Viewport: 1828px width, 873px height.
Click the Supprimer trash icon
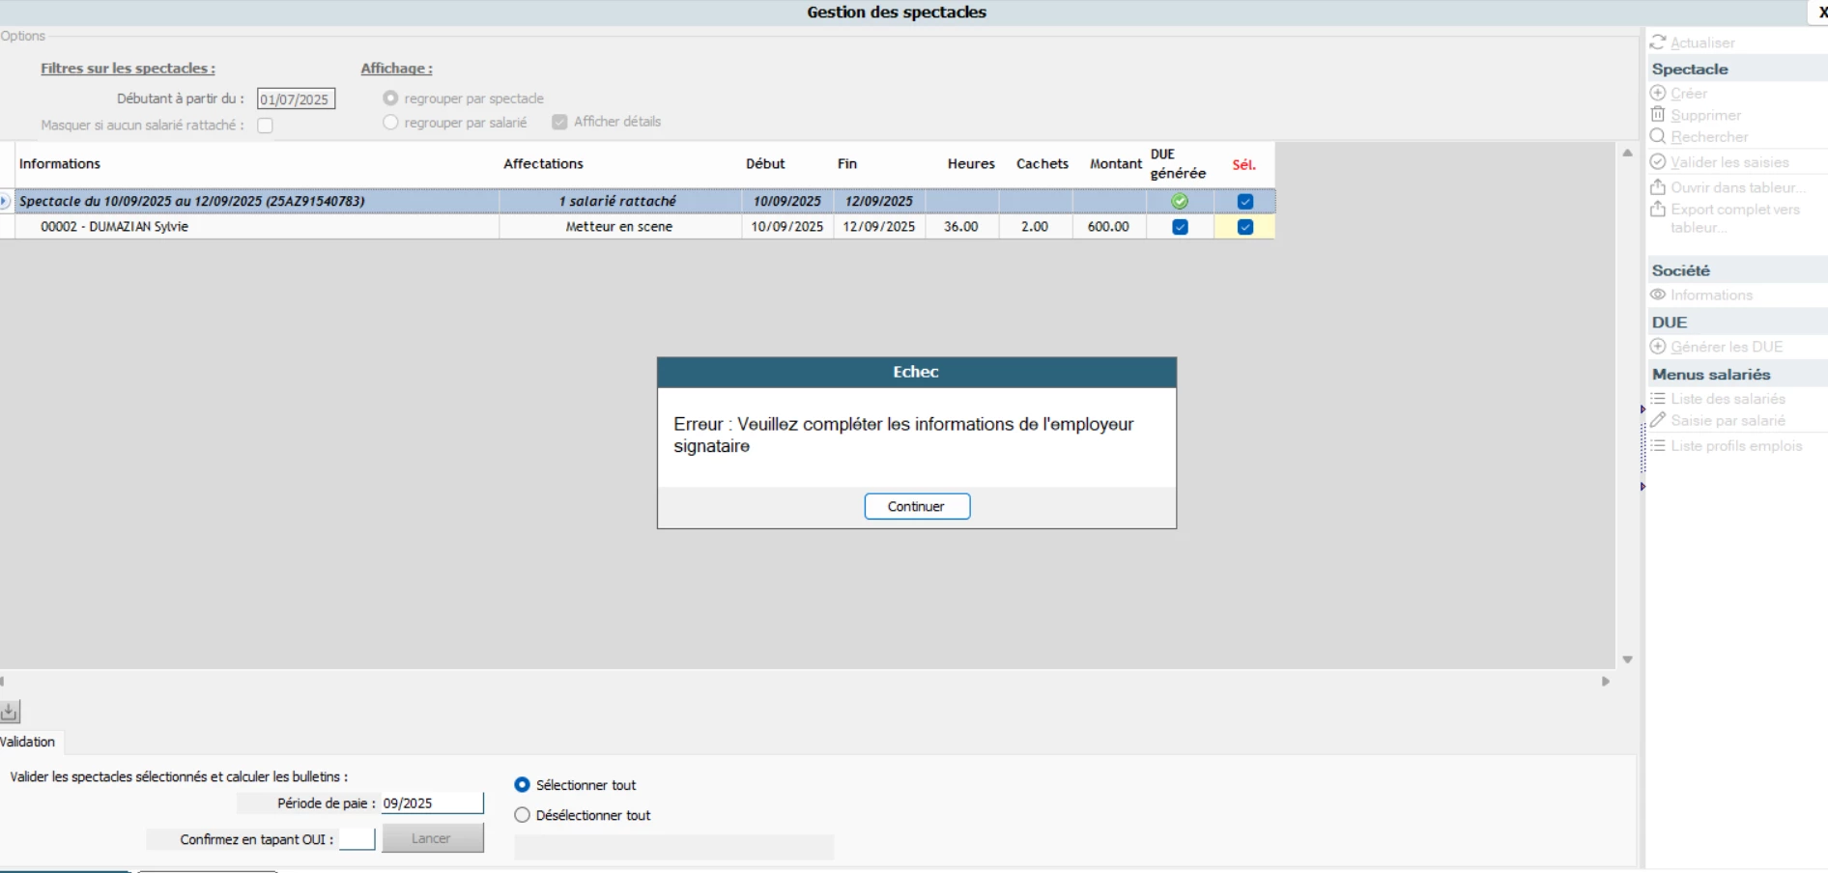(x=1658, y=114)
